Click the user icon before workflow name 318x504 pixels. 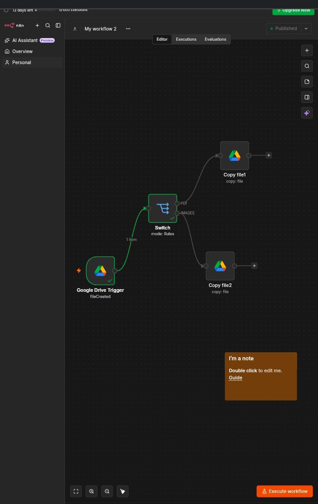[75, 29]
